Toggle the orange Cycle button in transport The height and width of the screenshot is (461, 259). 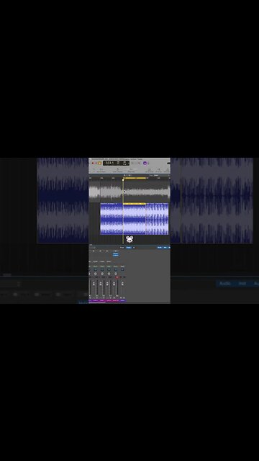click(99, 164)
